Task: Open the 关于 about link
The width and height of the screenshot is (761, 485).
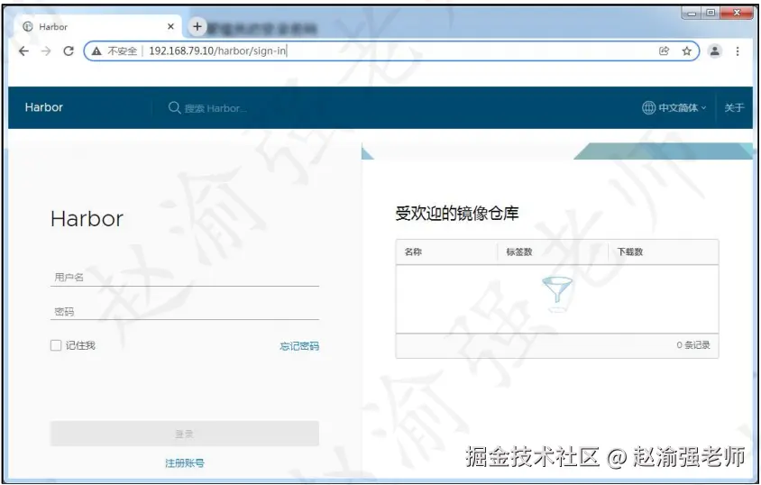Action: (734, 107)
